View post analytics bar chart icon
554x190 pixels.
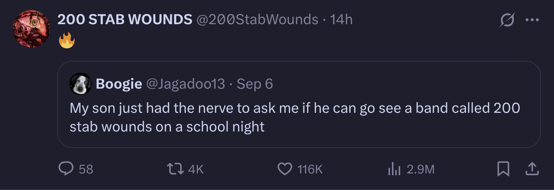[x=394, y=170]
